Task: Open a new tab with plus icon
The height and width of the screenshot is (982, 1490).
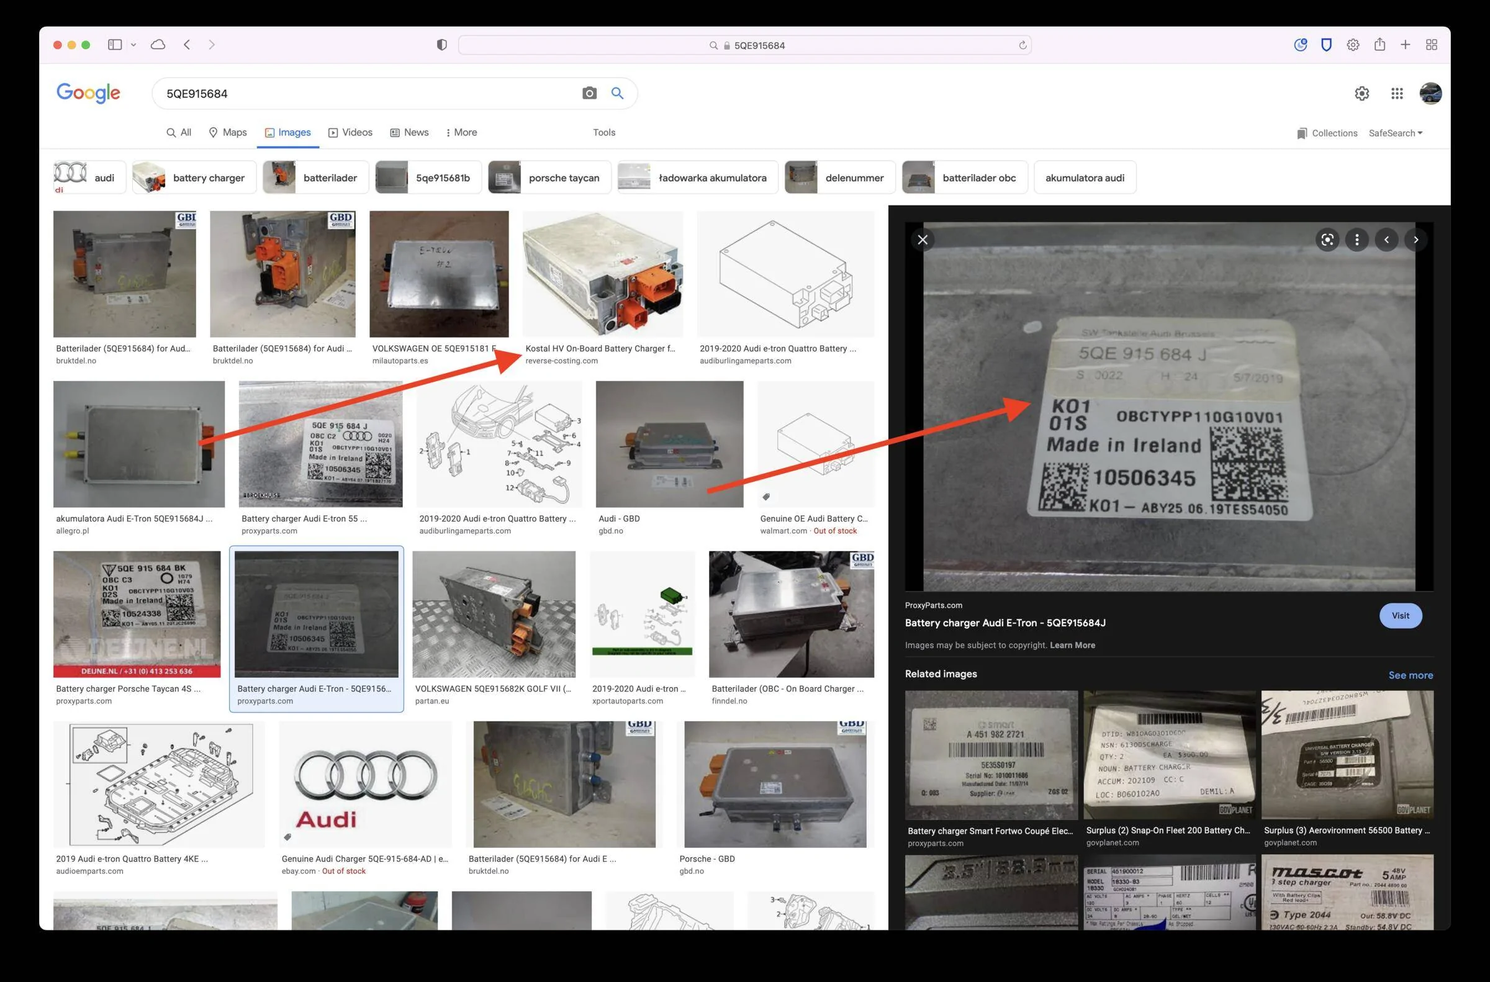Action: (1406, 45)
